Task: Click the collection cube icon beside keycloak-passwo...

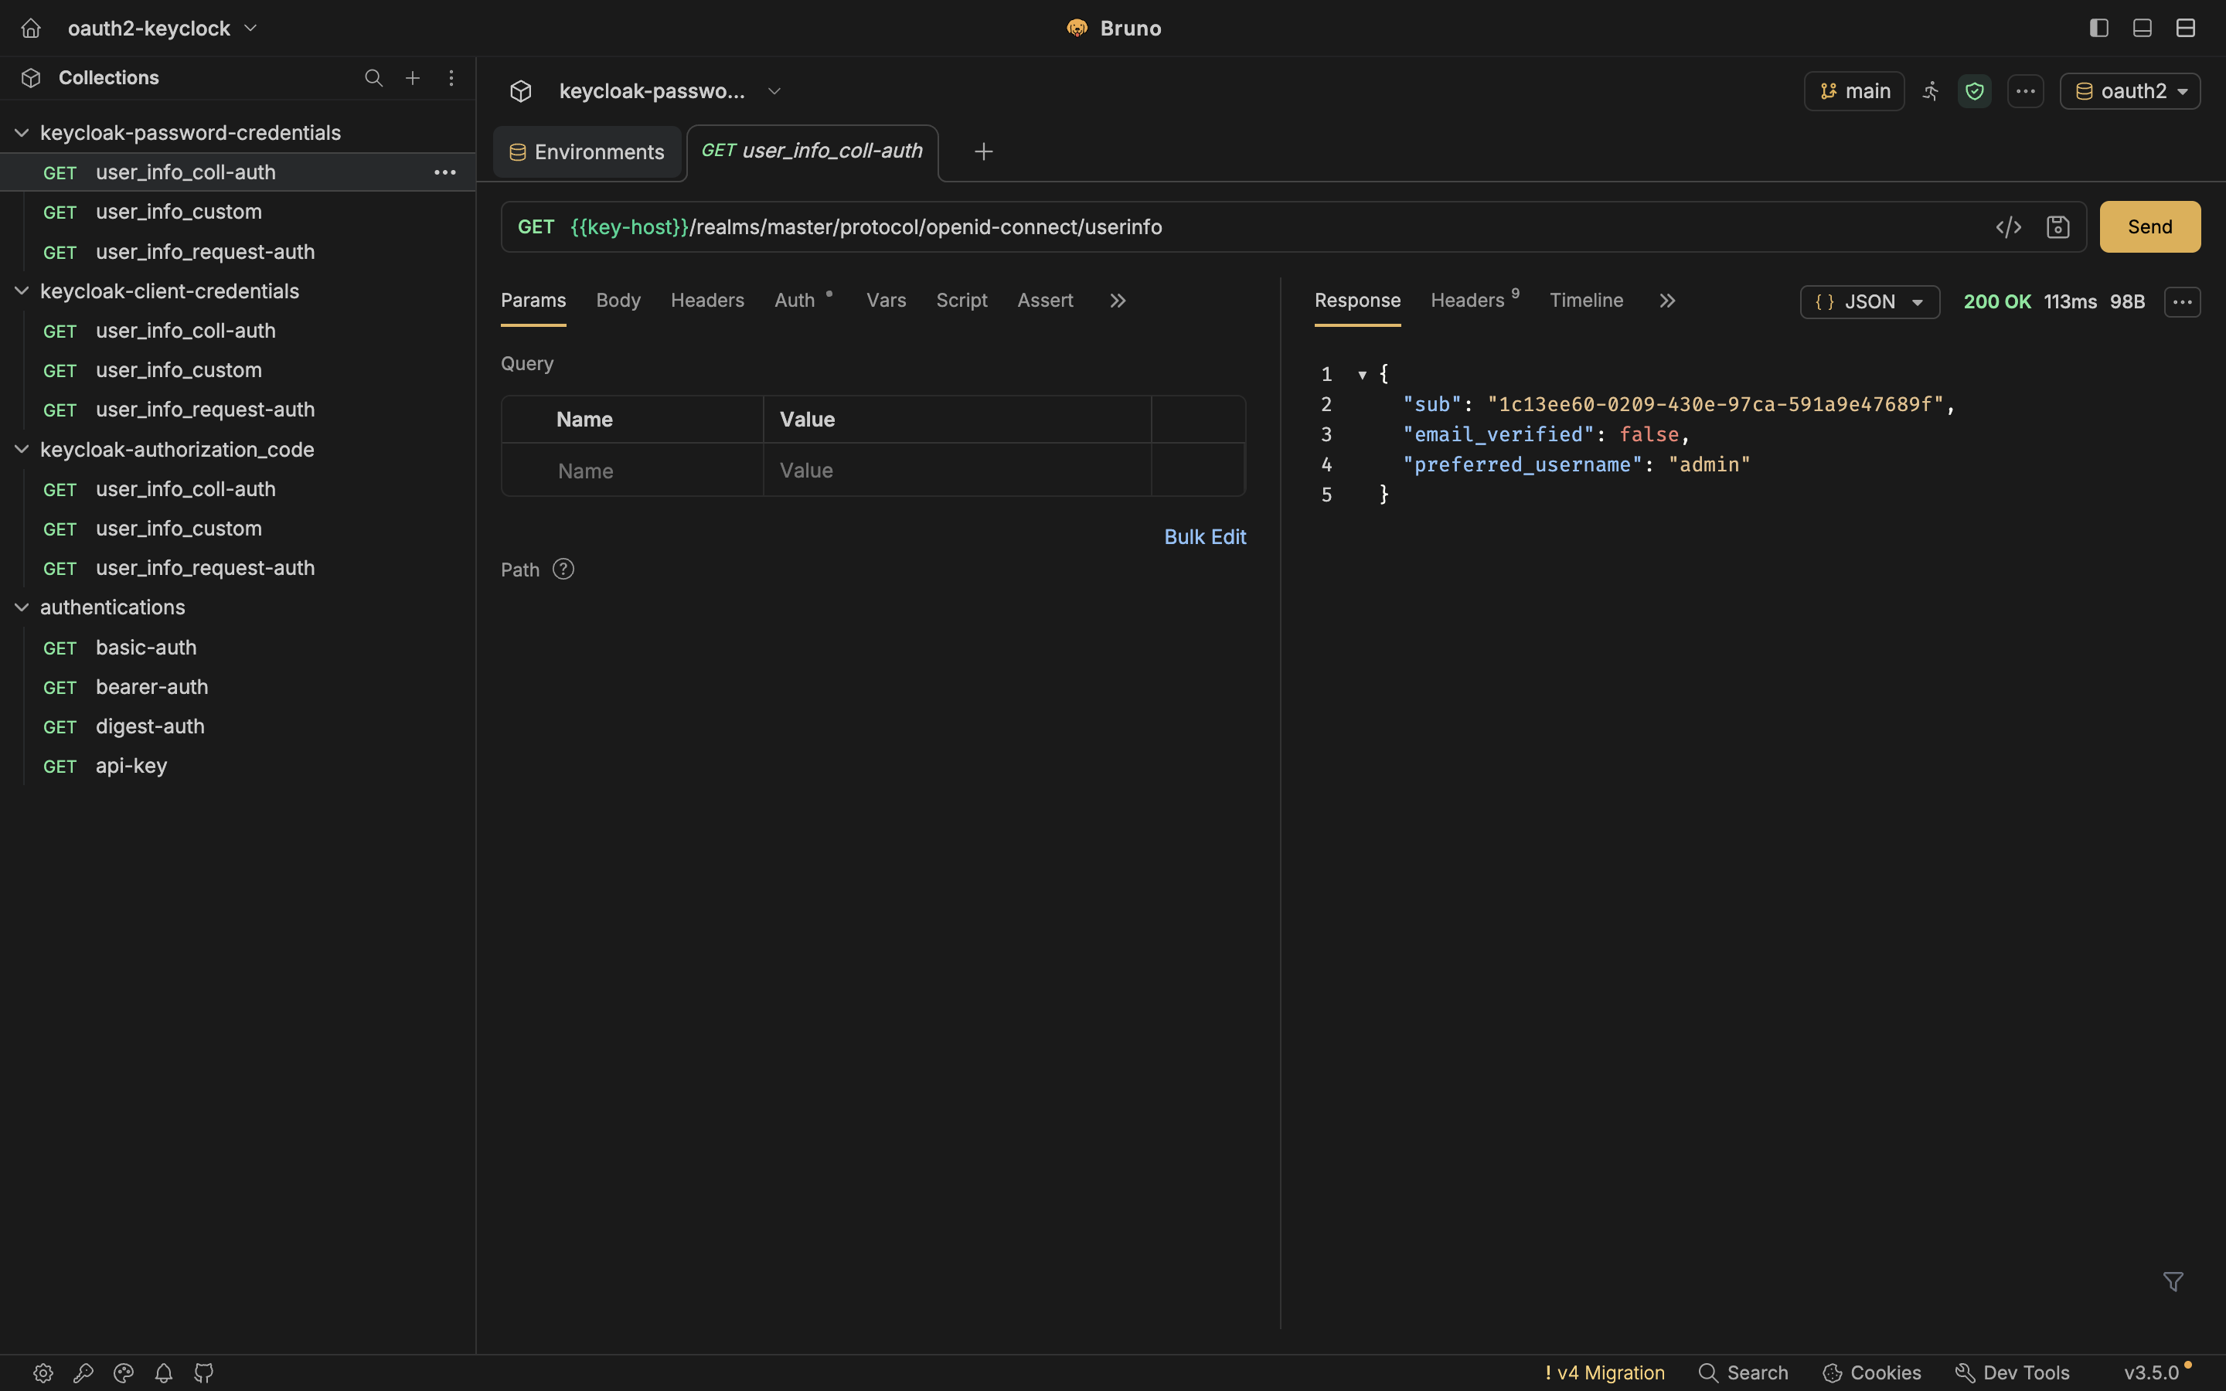Action: (x=521, y=91)
